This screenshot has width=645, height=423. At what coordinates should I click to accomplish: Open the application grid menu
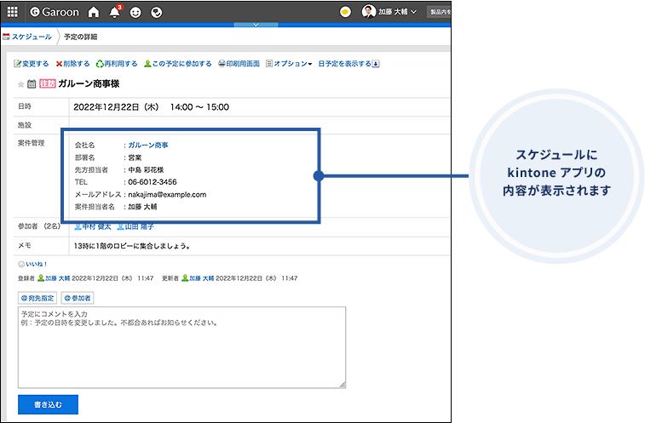click(13, 12)
